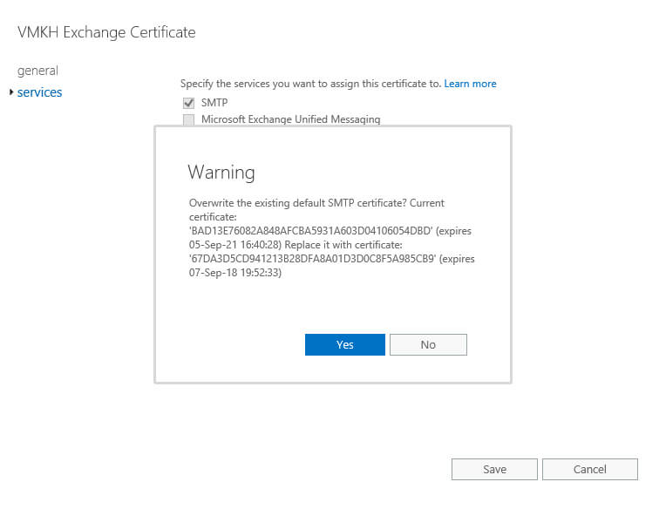The image size is (666, 509).
Task: Click the Warning dialog heading
Action: tap(221, 173)
